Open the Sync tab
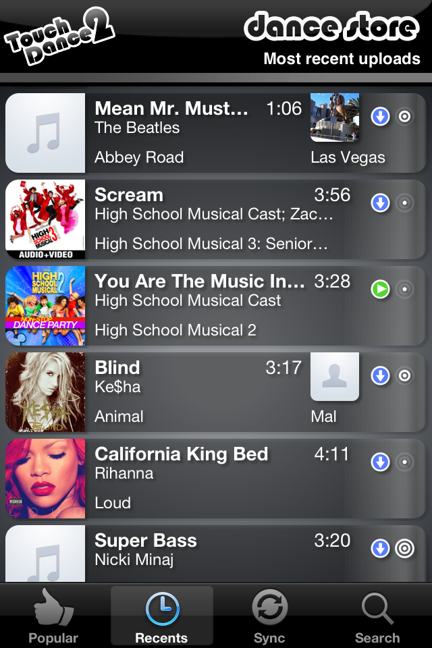The width and height of the screenshot is (432, 648). [269, 616]
